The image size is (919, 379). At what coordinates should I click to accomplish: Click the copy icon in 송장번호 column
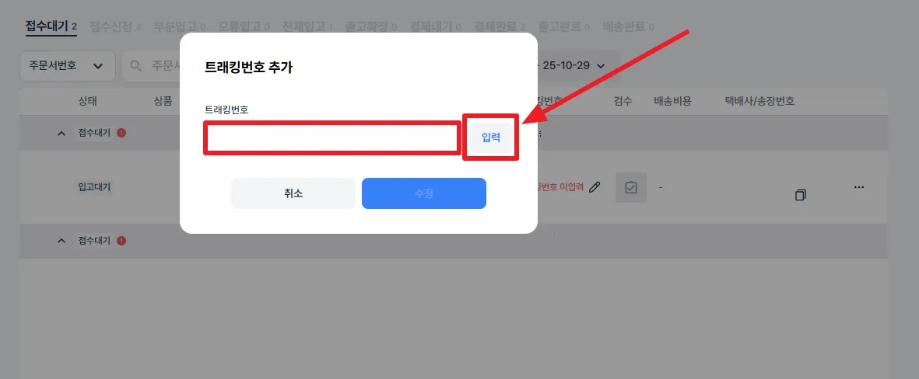(x=801, y=195)
